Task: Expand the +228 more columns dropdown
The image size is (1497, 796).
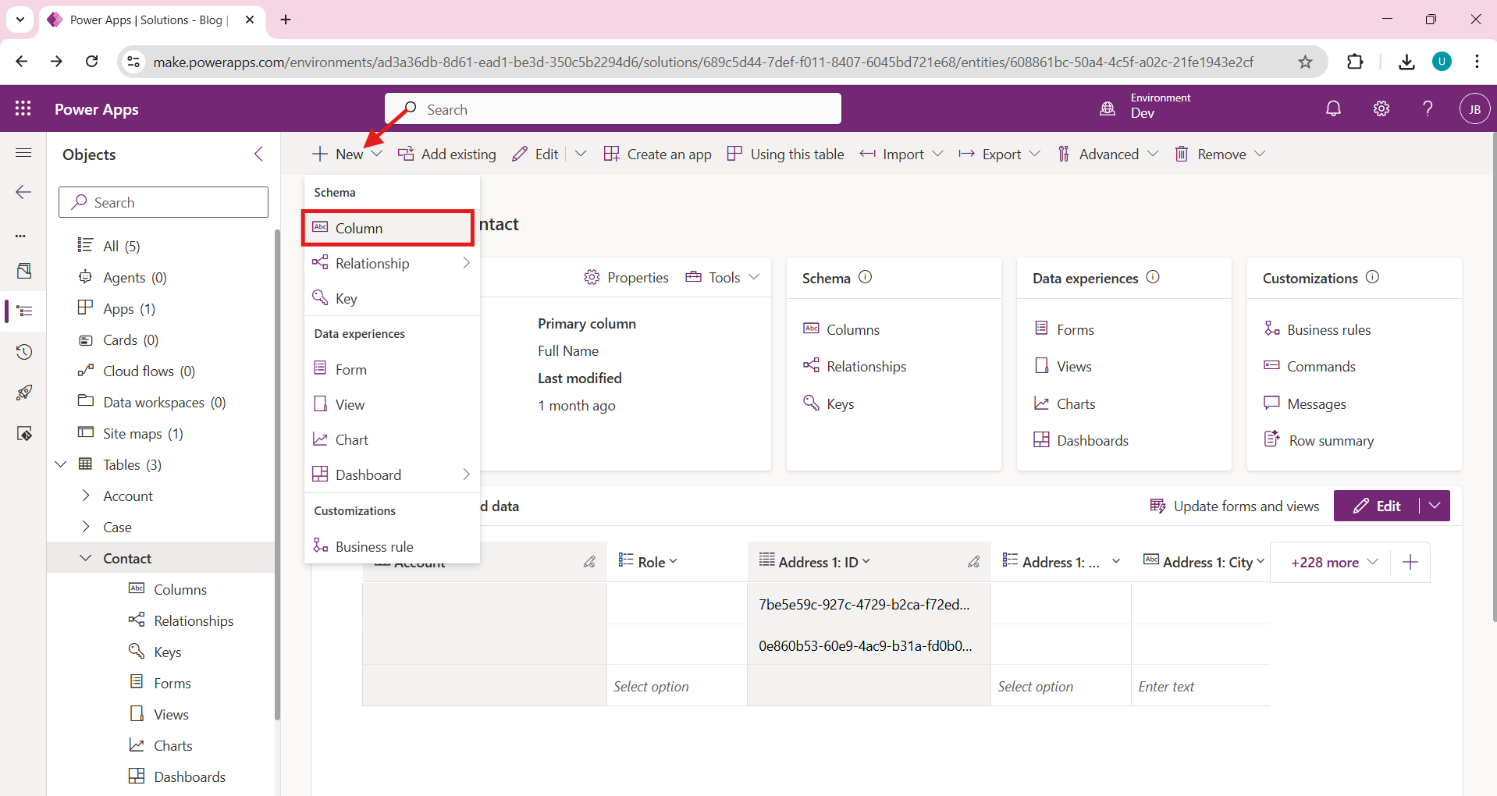Action: (1333, 562)
